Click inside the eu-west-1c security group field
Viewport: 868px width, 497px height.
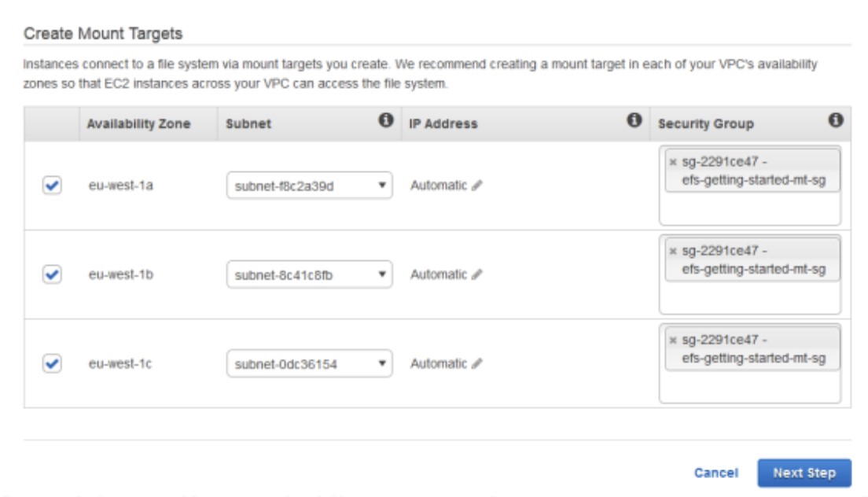[x=748, y=388]
